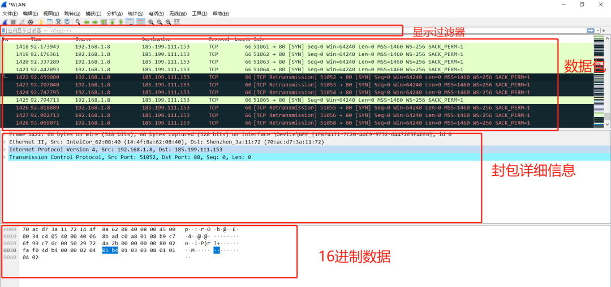Select retransmission packet 1423
Viewport: 611px width, 287px height.
coord(296,85)
